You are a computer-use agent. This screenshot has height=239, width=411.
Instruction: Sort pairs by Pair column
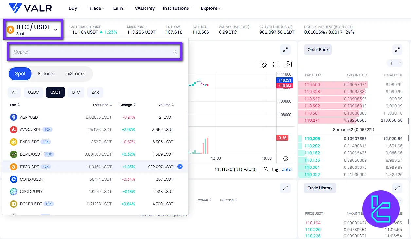(x=15, y=105)
